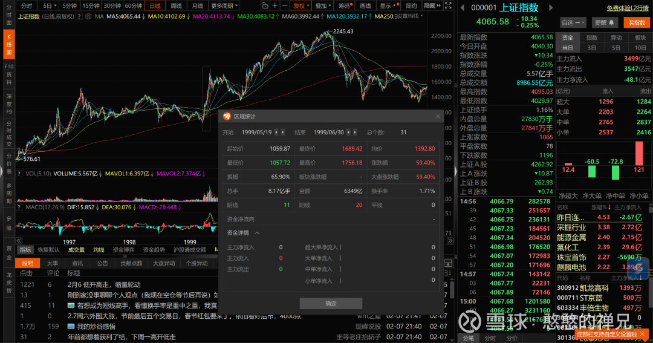The height and width of the screenshot is (343, 653).
Task: Select the 周线 period
Action: click(176, 6)
